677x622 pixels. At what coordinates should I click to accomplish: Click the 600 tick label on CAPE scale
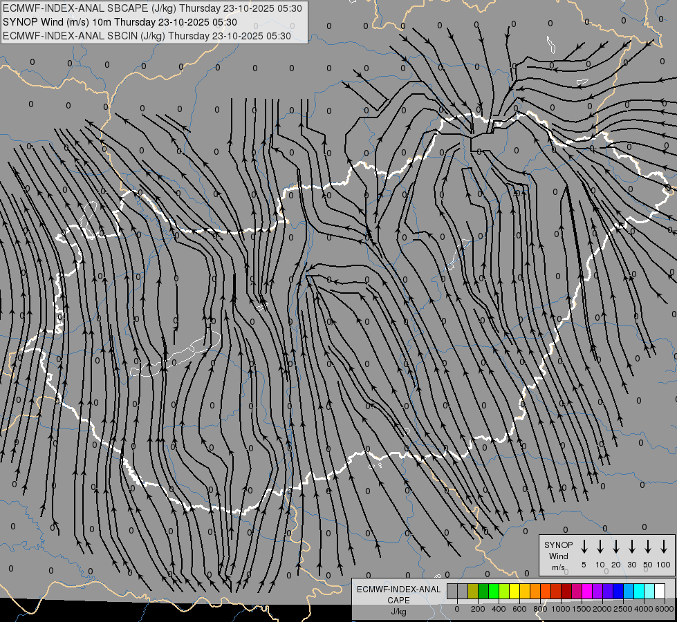519,609
